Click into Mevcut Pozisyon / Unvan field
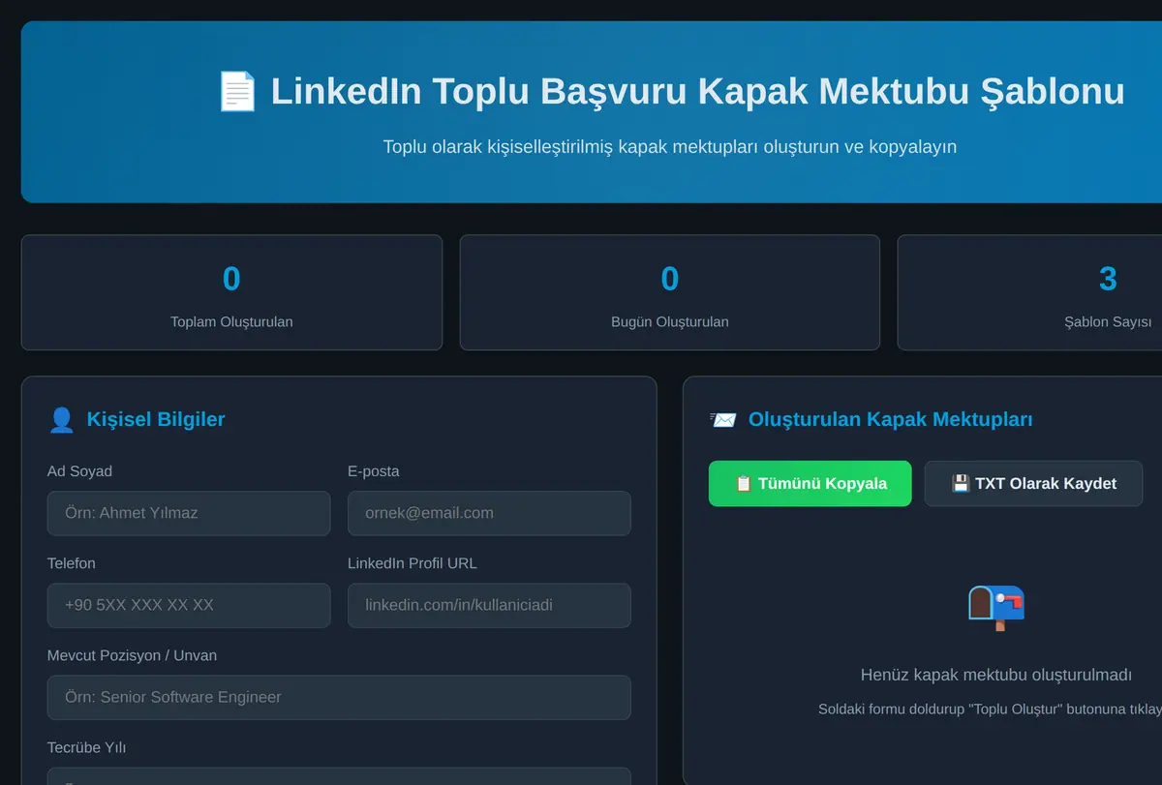Image resolution: width=1162 pixels, height=785 pixels. coord(339,697)
